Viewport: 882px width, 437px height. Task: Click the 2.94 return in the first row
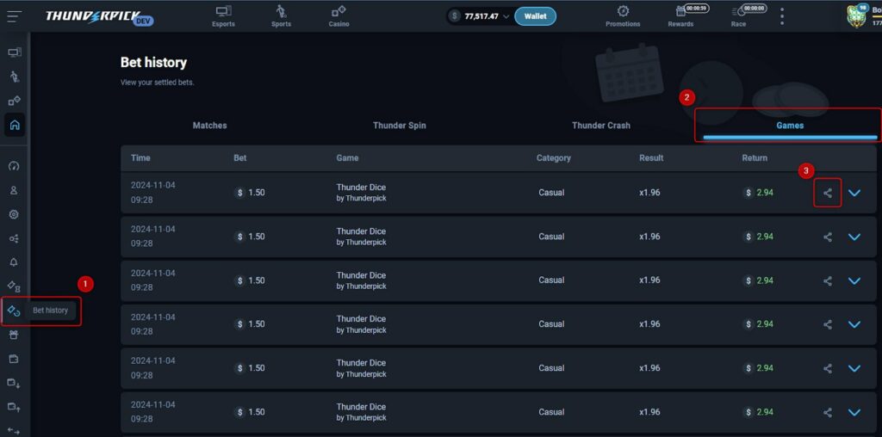pyautogui.click(x=765, y=193)
